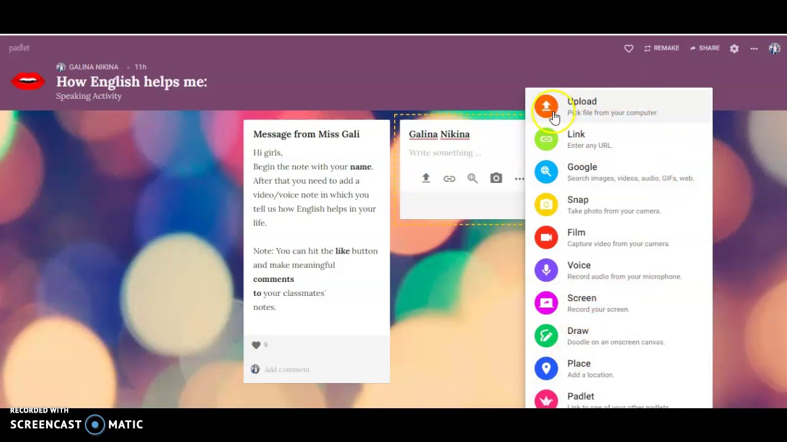Image resolution: width=787 pixels, height=442 pixels.
Task: Click the green Link icon in menu
Action: point(546,139)
